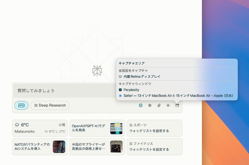Enable Deep Research mode
249x165 pixels.
[50, 105]
